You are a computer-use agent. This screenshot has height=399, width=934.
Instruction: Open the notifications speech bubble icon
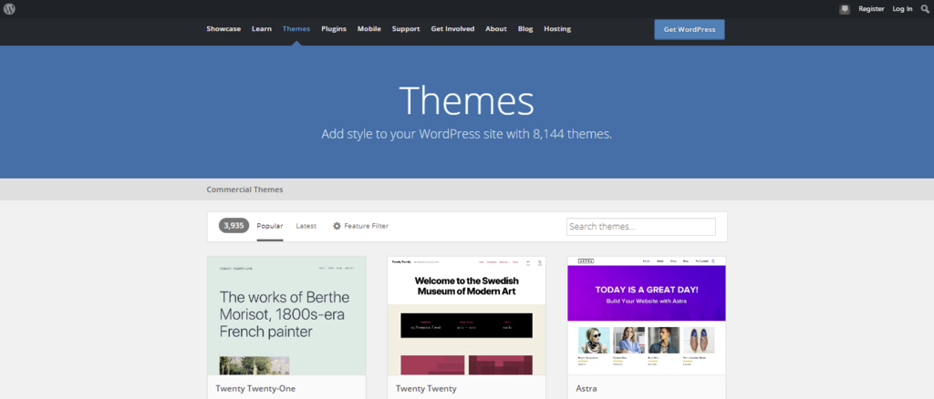click(x=845, y=8)
